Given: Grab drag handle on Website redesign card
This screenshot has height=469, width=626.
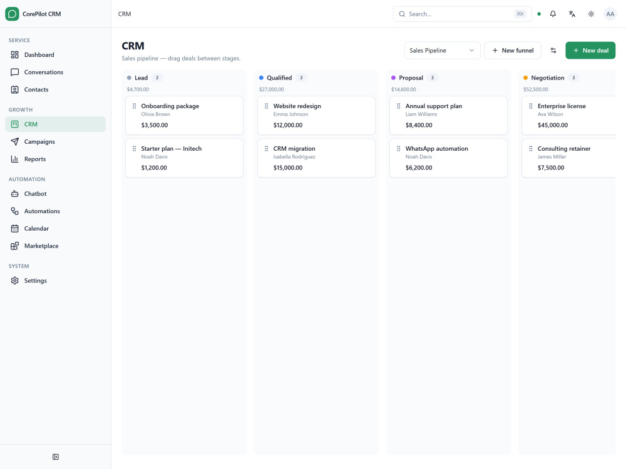Looking at the screenshot, I should pos(266,106).
